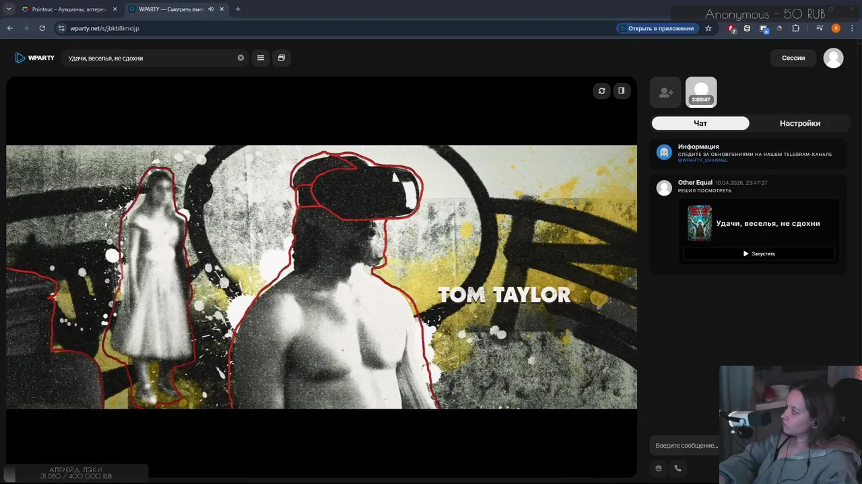This screenshot has width=862, height=484.
Task: Click the window-stack icon beside the list button
Action: click(281, 58)
